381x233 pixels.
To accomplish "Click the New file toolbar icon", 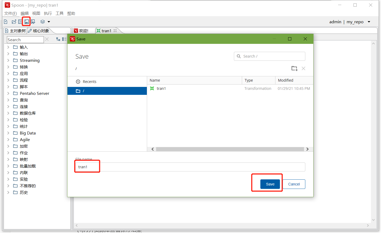I will click(x=6, y=22).
